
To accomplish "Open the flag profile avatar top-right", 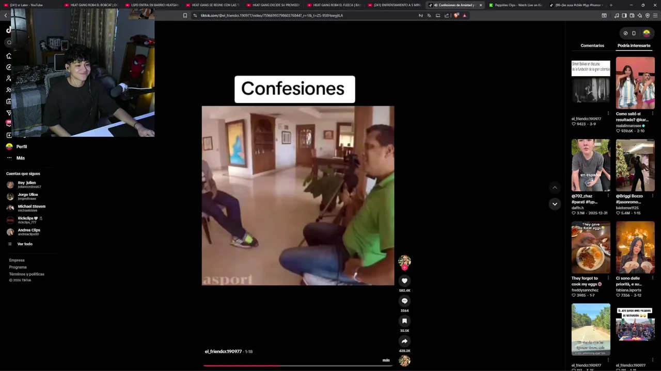I will [x=646, y=33].
